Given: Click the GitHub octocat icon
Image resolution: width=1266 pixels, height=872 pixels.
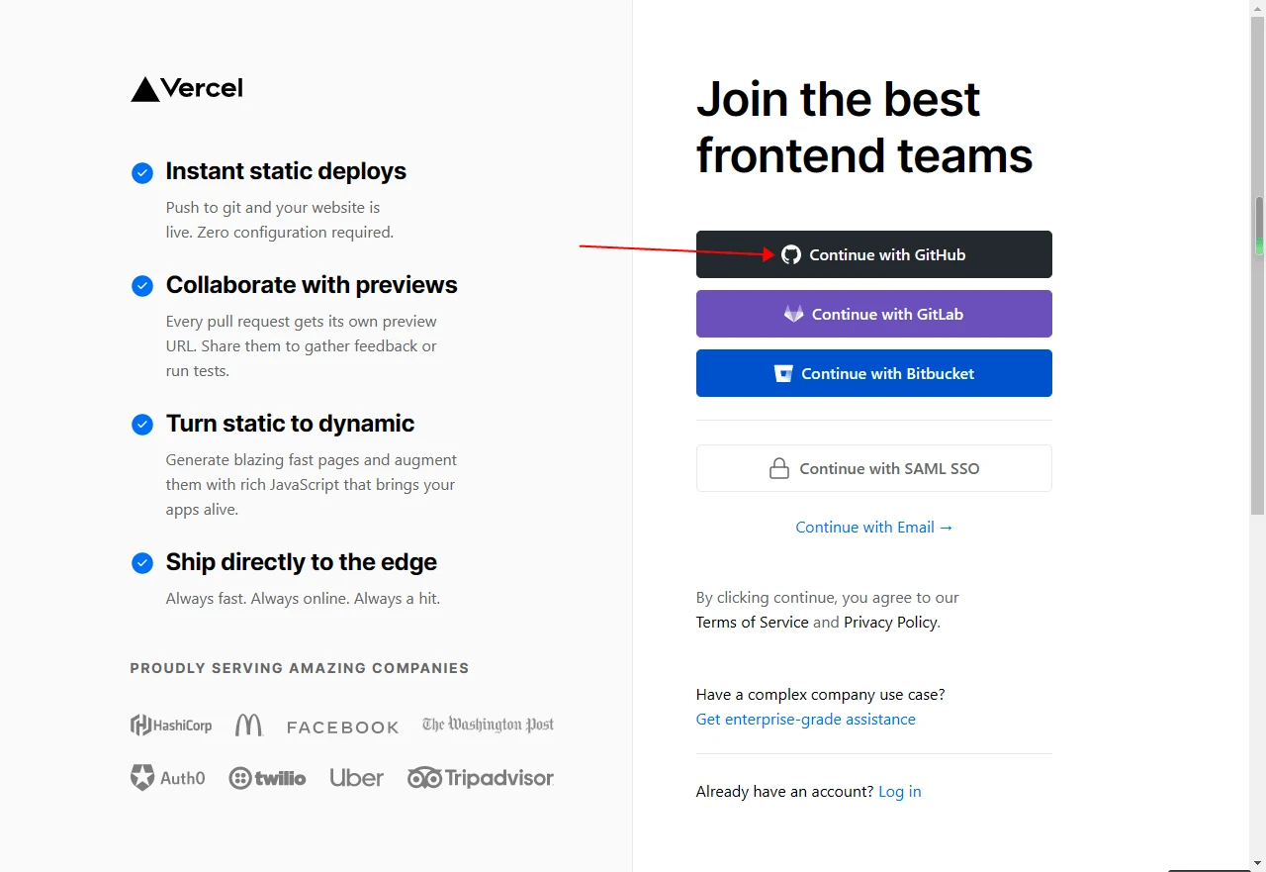Looking at the screenshot, I should [791, 254].
